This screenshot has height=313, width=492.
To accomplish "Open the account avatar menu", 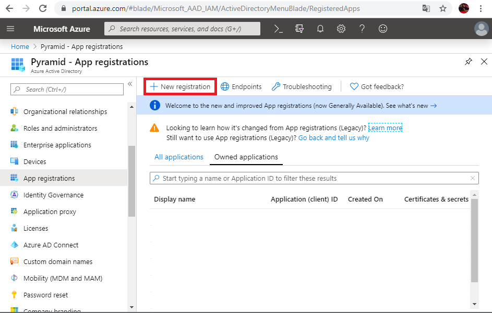I will coord(481,29).
